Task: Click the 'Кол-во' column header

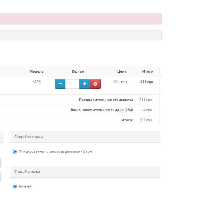Action: pos(78,71)
